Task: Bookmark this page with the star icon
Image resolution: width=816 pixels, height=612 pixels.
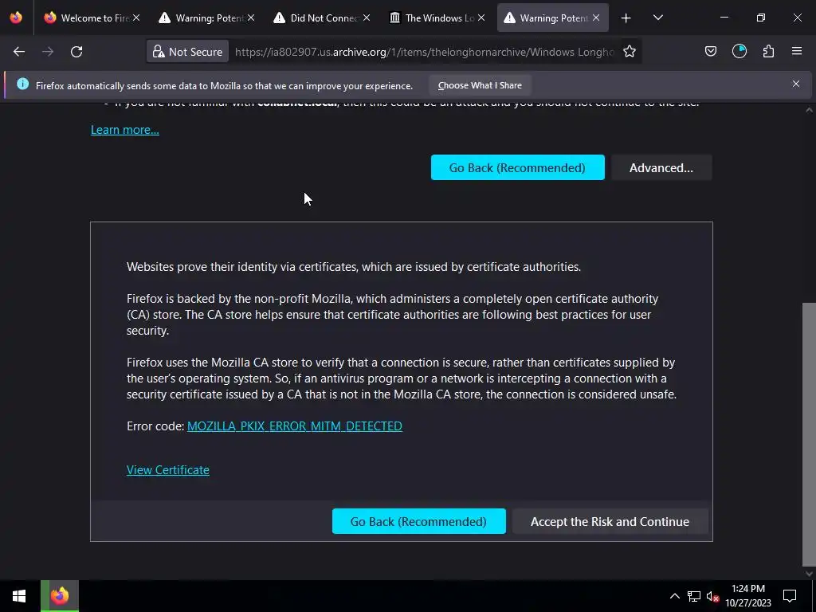Action: [630, 52]
